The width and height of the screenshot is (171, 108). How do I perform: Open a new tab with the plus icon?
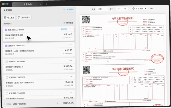(x=46, y=4)
